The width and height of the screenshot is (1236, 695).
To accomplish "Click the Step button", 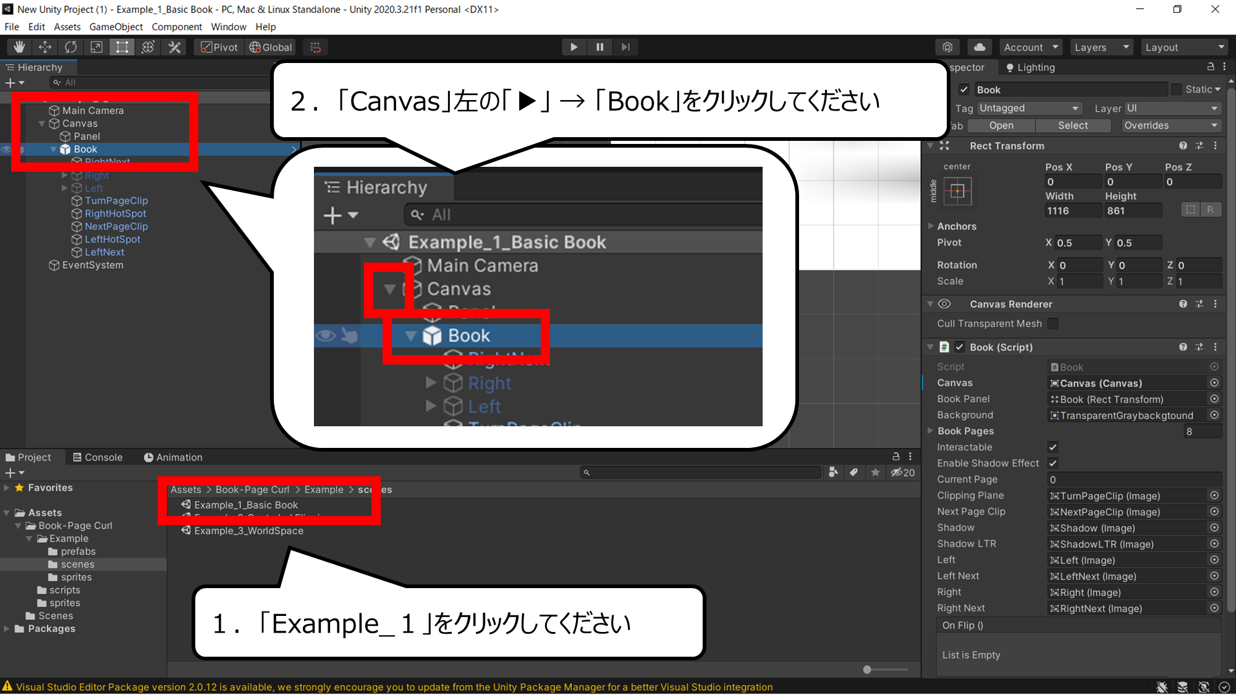I will coord(625,47).
